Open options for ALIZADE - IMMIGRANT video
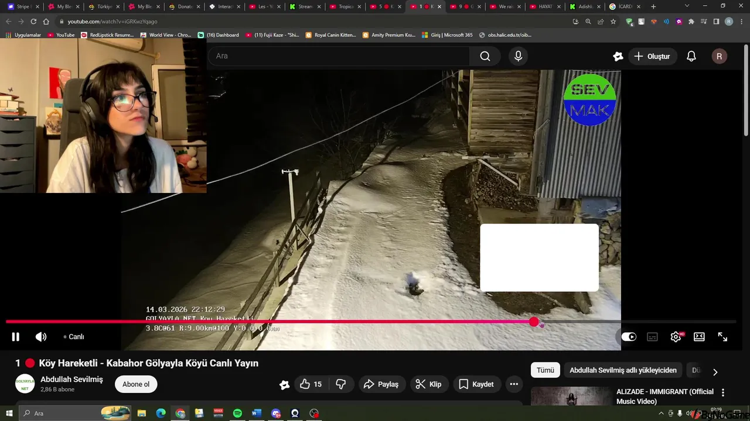The image size is (750, 421). [x=723, y=392]
